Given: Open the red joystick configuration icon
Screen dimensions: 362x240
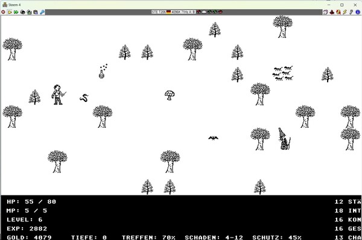Looking at the screenshot, I should (332, 12).
